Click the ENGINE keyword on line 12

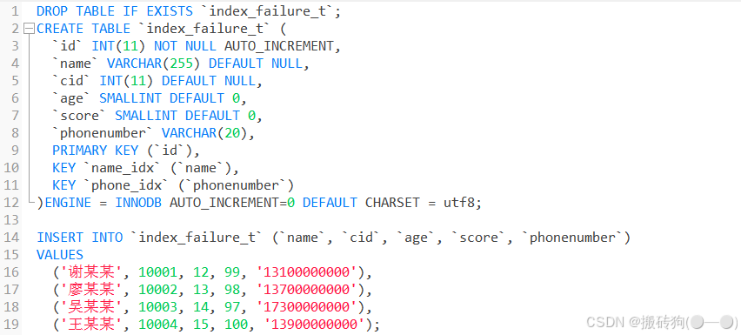click(68, 202)
